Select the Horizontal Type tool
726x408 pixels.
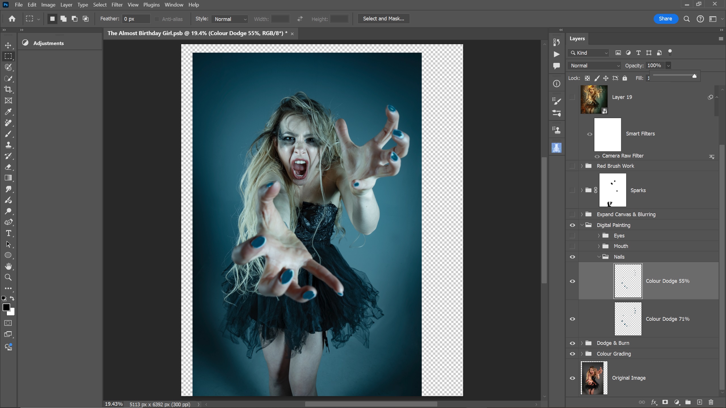8,233
